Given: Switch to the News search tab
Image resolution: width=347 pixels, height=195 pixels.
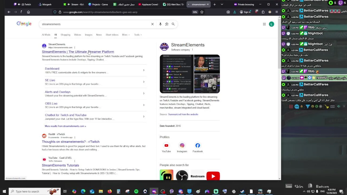Looking at the screenshot, I should coord(99,35).
